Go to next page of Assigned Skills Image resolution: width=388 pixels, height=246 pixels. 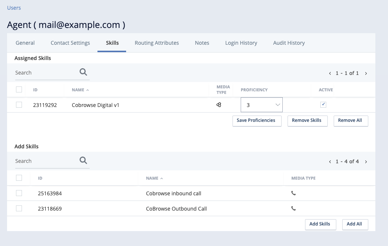point(366,73)
